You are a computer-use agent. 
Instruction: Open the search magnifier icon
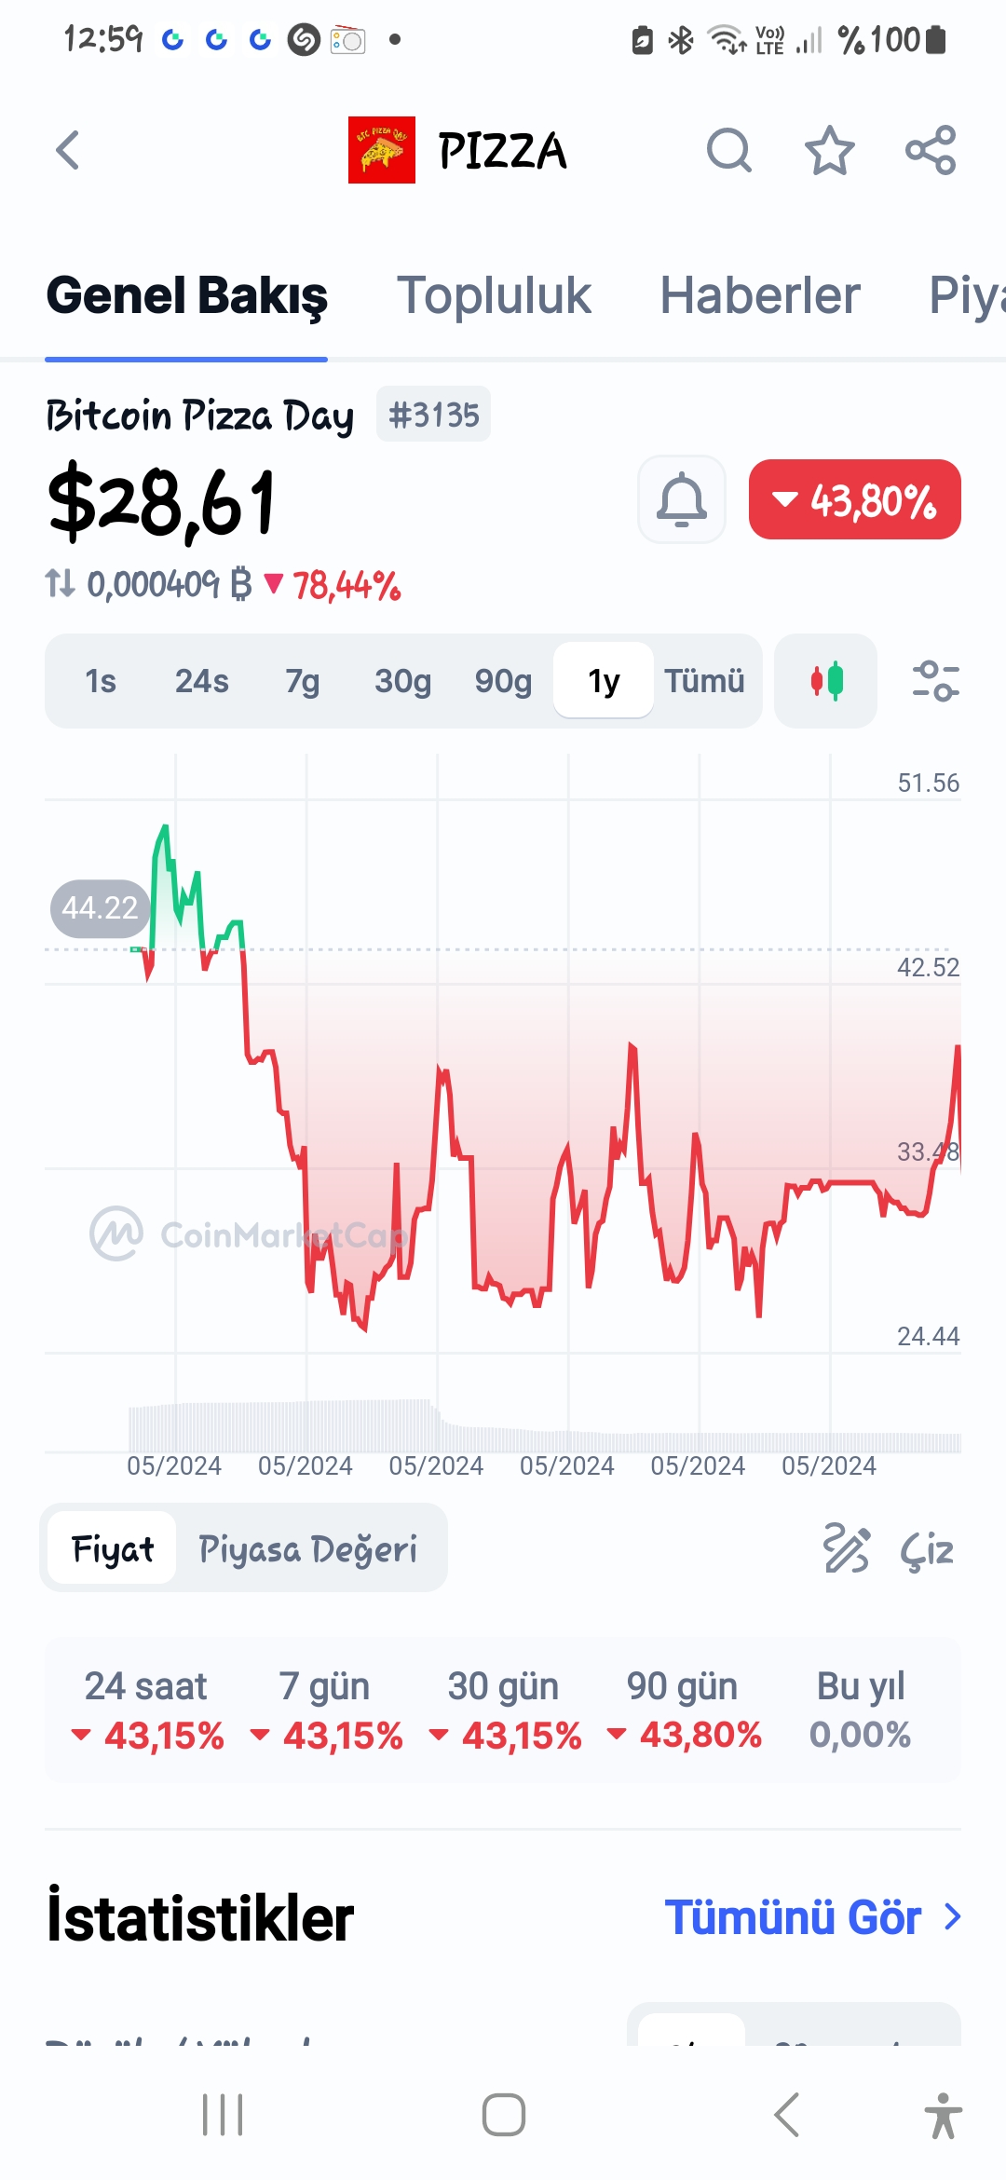point(728,150)
